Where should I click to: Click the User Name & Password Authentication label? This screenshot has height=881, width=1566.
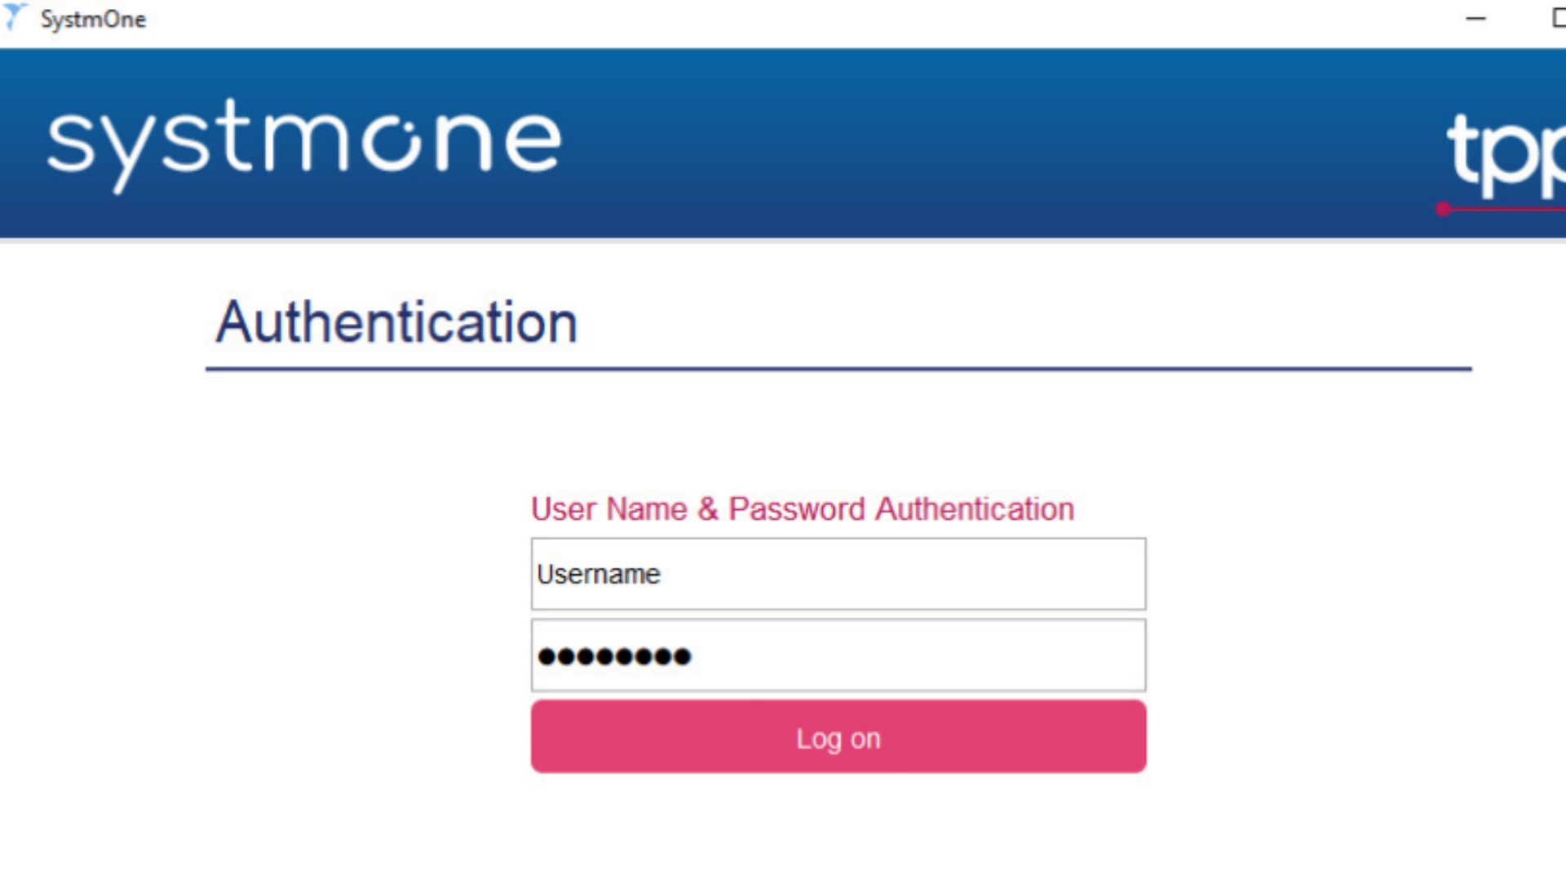point(803,509)
